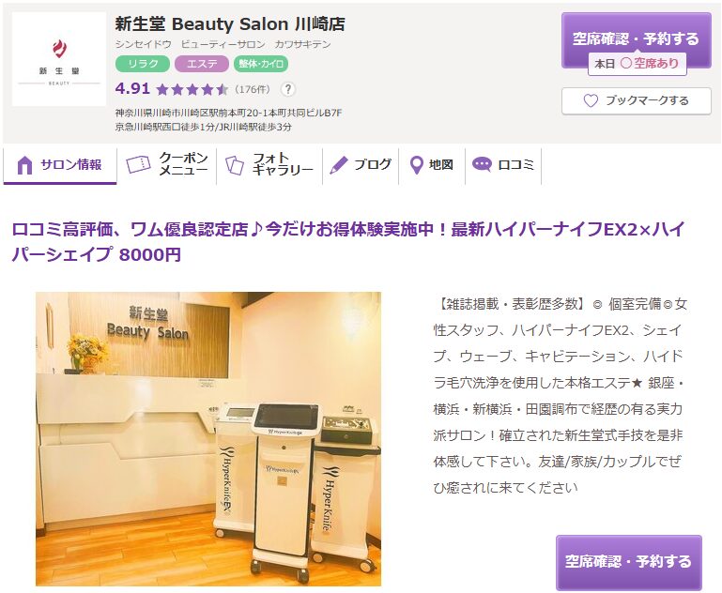Click the blog pencil icon
The height and width of the screenshot is (593, 722).
(339, 165)
